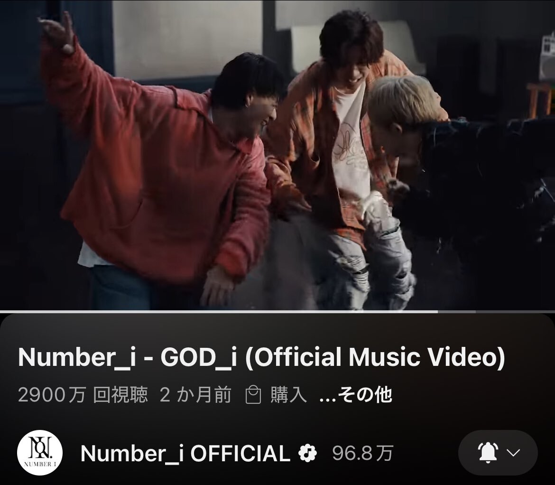Click the official artist music note badge

(x=307, y=453)
